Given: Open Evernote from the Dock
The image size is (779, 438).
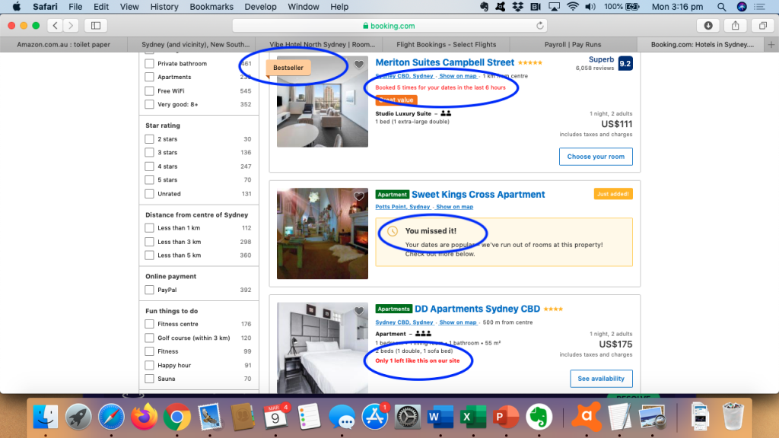Looking at the screenshot, I should (538, 416).
